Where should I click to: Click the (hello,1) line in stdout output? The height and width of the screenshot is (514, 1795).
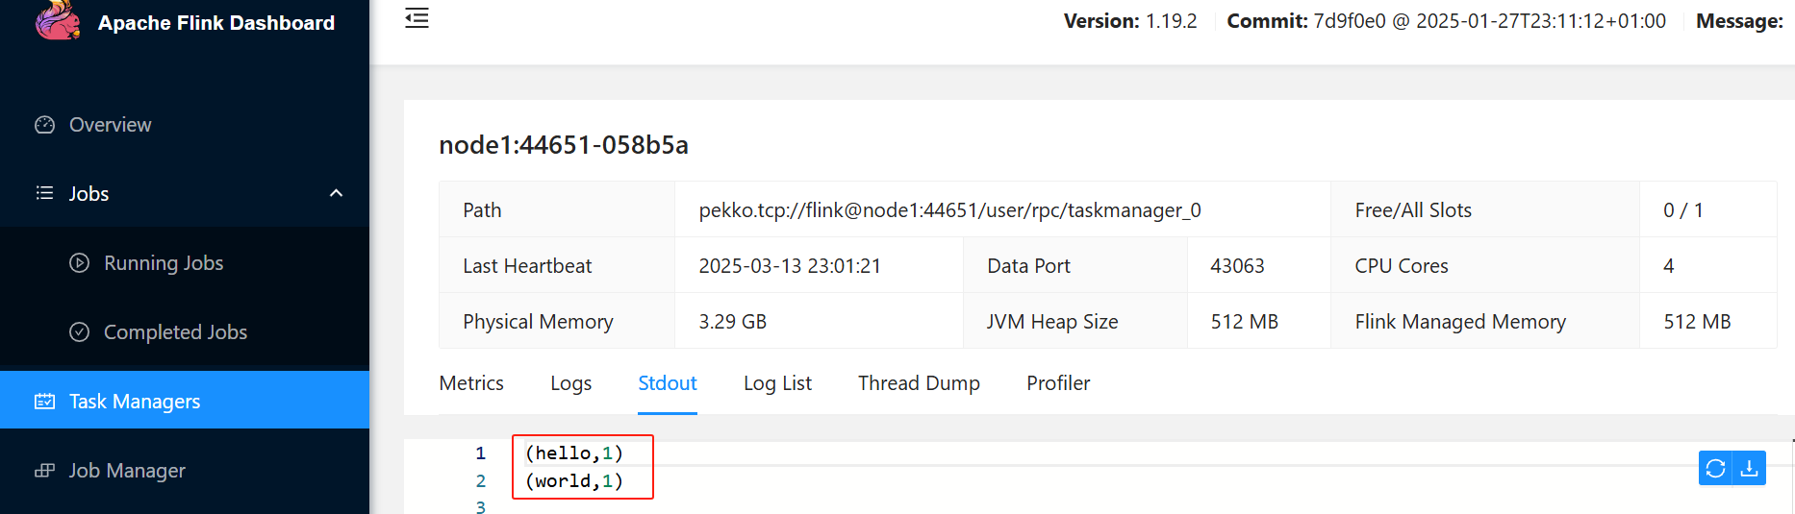(x=574, y=453)
